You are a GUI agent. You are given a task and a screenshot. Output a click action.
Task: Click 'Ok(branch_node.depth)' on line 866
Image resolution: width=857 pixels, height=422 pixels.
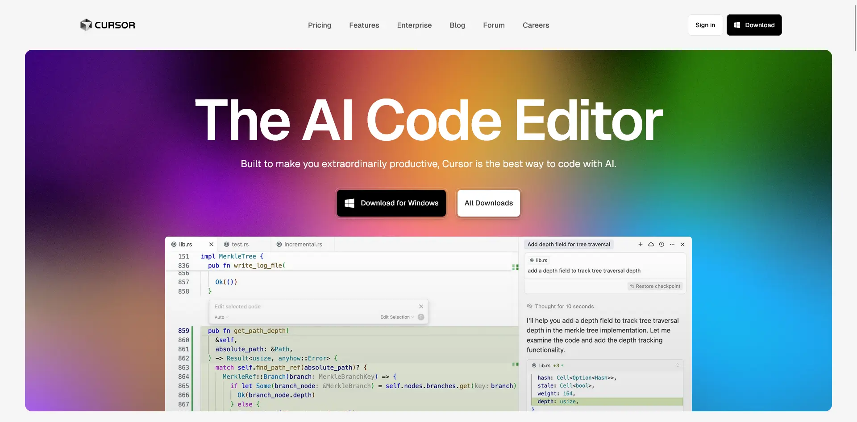[276, 395]
